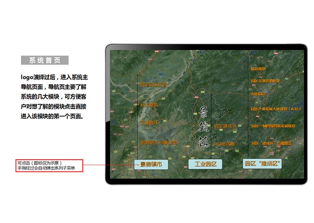Select 园区一轴四线四面发展规划 menu item

click(x=273, y=126)
